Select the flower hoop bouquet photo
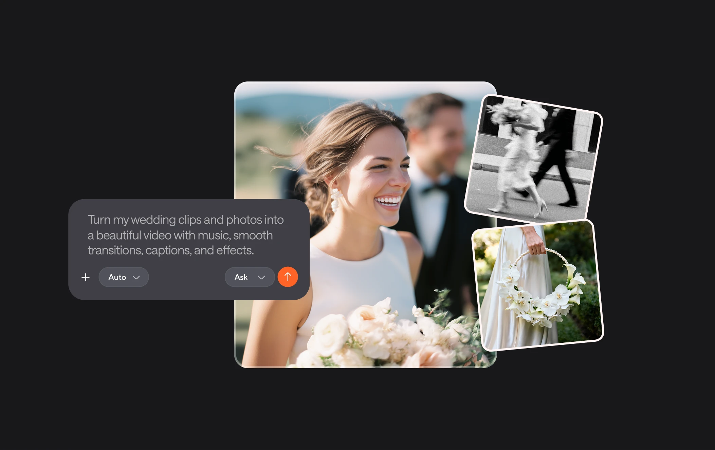This screenshot has height=450, width=715. pos(538,285)
